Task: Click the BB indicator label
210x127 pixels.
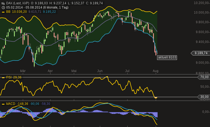Action: [x=8, y=12]
